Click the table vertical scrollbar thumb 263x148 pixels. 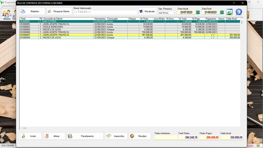click(x=242, y=22)
